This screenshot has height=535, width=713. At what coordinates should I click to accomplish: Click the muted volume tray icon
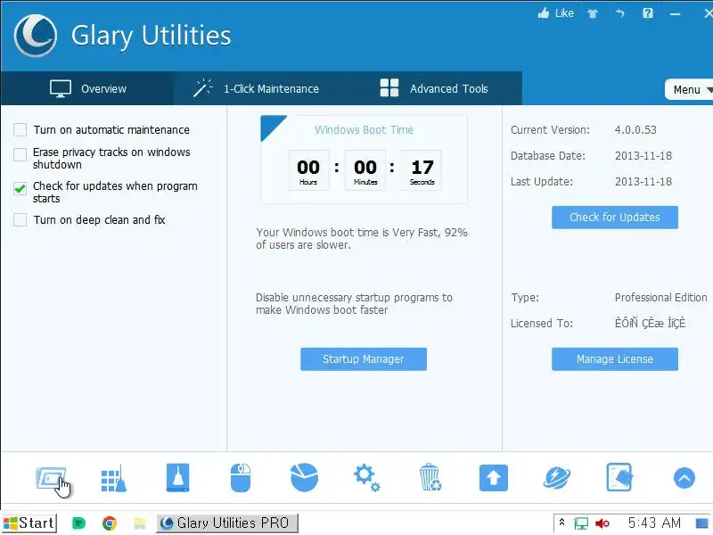tap(602, 523)
